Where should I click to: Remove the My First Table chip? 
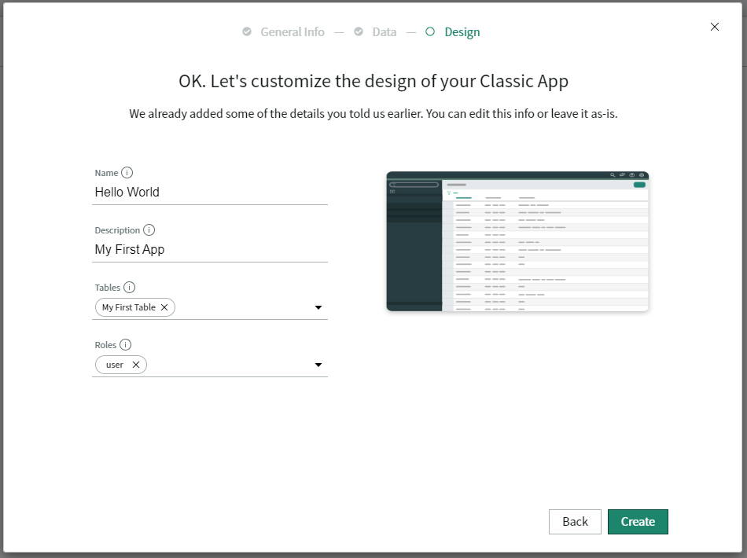click(x=164, y=307)
